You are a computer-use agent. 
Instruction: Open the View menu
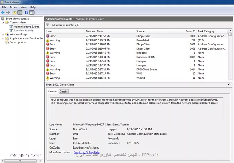(x=23, y=7)
